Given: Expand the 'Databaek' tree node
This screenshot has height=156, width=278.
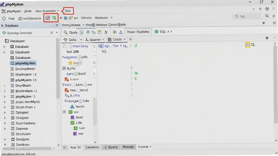Looking at the screenshot, I should tap(5, 52).
